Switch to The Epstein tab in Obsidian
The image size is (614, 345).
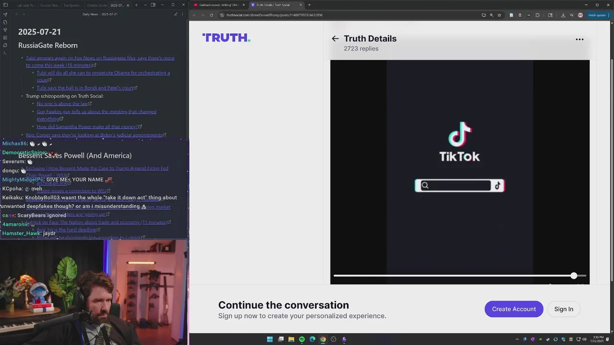(72, 5)
